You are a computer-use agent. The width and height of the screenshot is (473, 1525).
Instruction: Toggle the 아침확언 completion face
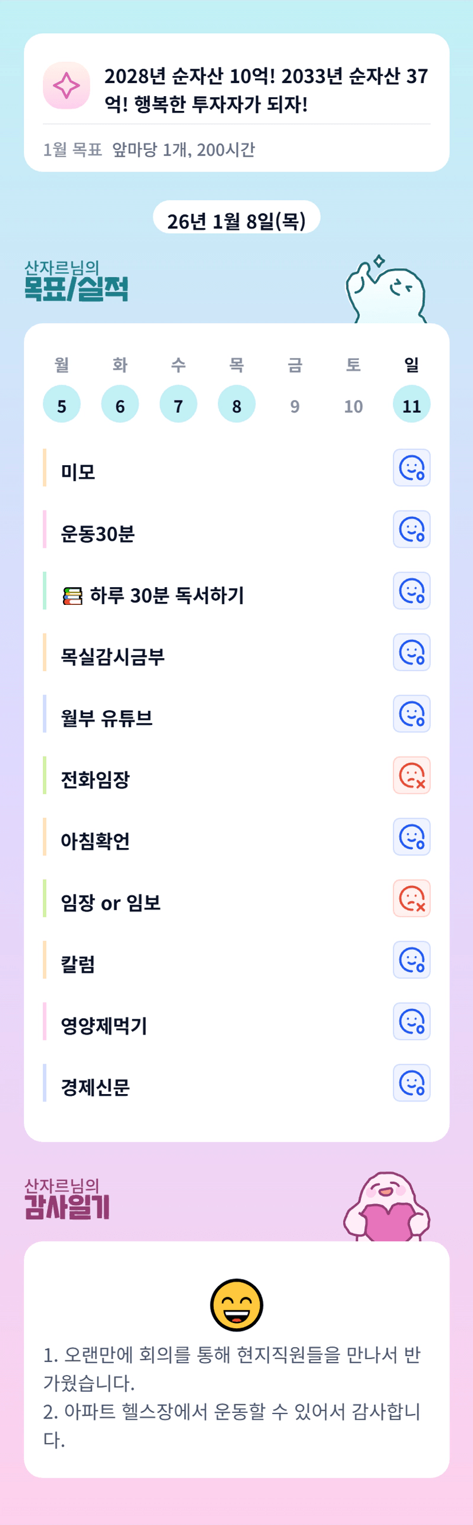pyautogui.click(x=411, y=837)
